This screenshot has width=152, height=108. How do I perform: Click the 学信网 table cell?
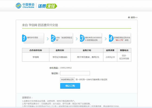pyautogui.click(x=36, y=57)
